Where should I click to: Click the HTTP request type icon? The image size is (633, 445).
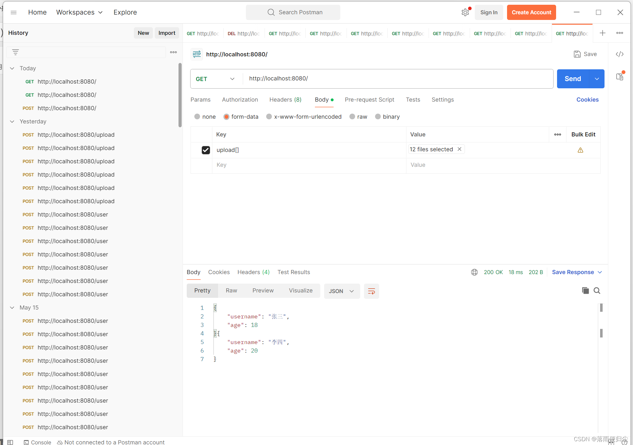pos(197,54)
